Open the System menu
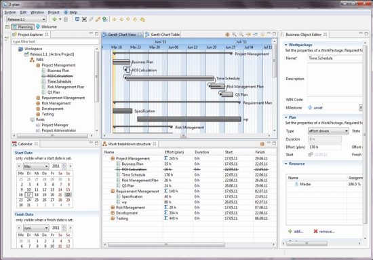This screenshot has height=260, width=373. coord(10,12)
